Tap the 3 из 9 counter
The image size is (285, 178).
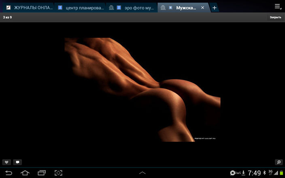tap(7, 17)
